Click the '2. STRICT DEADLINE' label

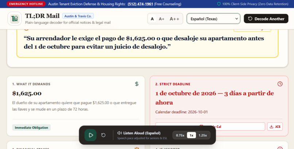point(173,84)
